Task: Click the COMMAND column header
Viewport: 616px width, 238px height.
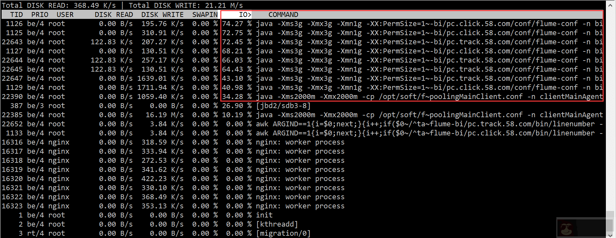Action: [x=283, y=15]
